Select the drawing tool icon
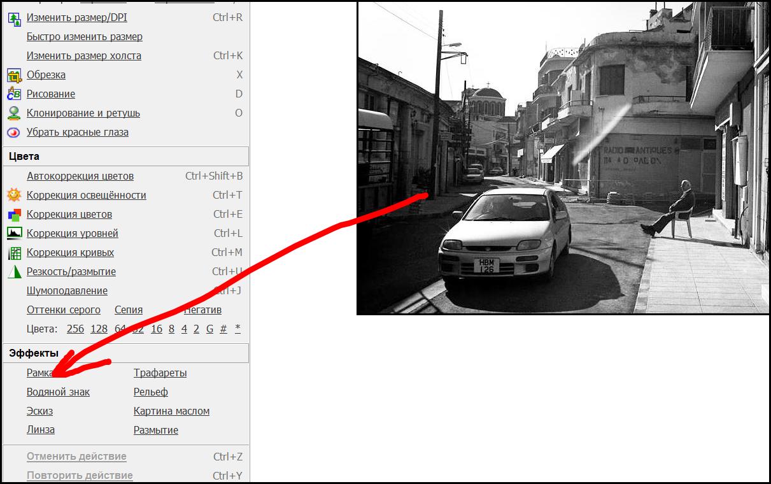 coord(14,94)
